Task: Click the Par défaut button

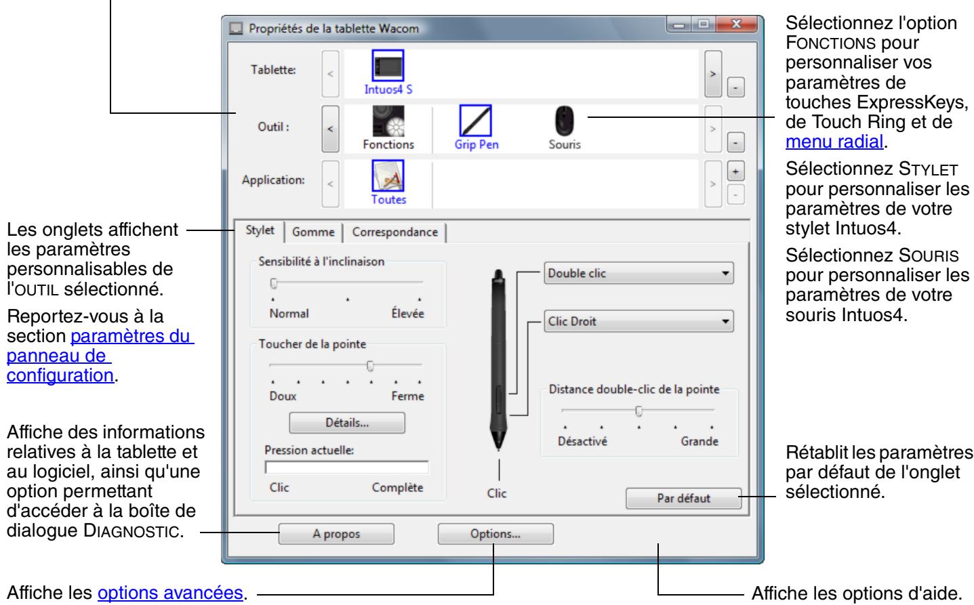Action: (683, 499)
